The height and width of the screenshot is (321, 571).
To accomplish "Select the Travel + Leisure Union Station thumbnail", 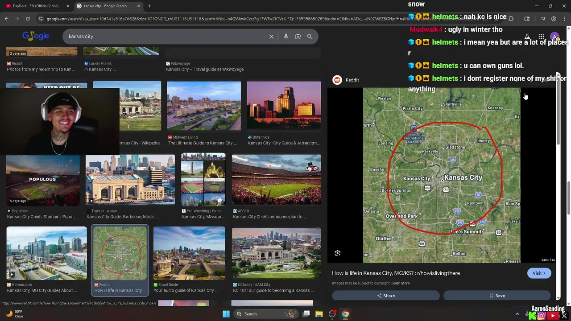I will (x=130, y=180).
